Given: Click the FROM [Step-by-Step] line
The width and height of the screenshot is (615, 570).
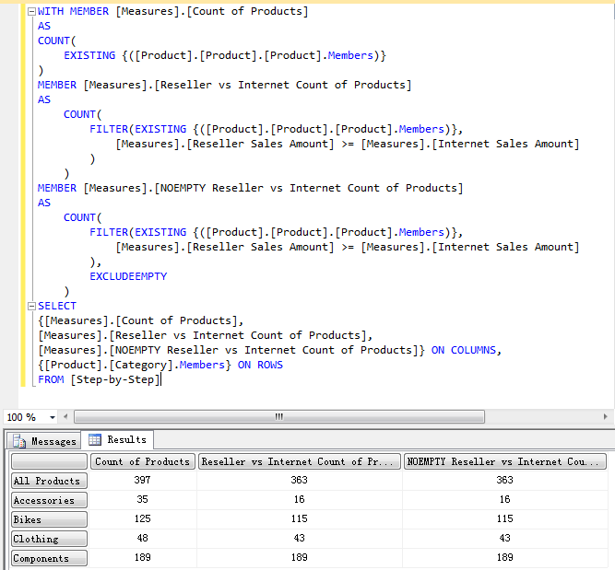Looking at the screenshot, I should click(100, 379).
